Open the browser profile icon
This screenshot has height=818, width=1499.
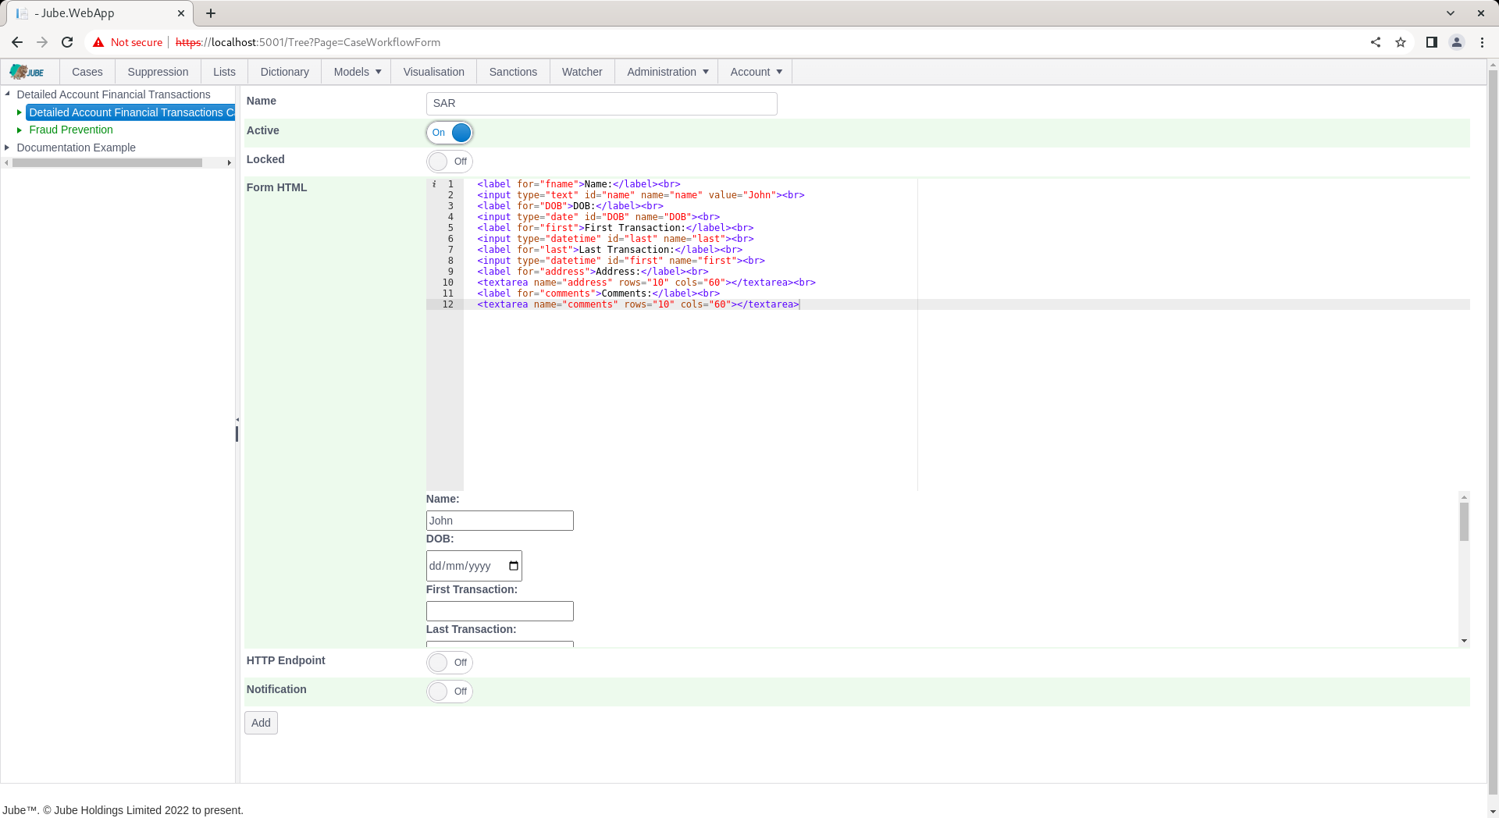[1457, 42]
